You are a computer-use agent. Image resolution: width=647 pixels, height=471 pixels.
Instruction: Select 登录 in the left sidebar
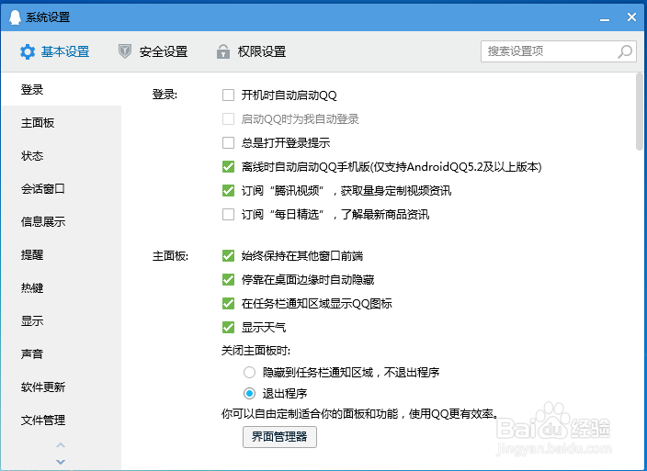[61, 89]
